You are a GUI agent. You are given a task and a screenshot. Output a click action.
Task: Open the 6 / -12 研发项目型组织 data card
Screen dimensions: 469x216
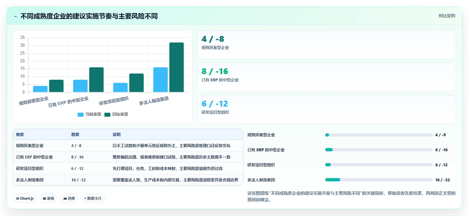click(326, 109)
